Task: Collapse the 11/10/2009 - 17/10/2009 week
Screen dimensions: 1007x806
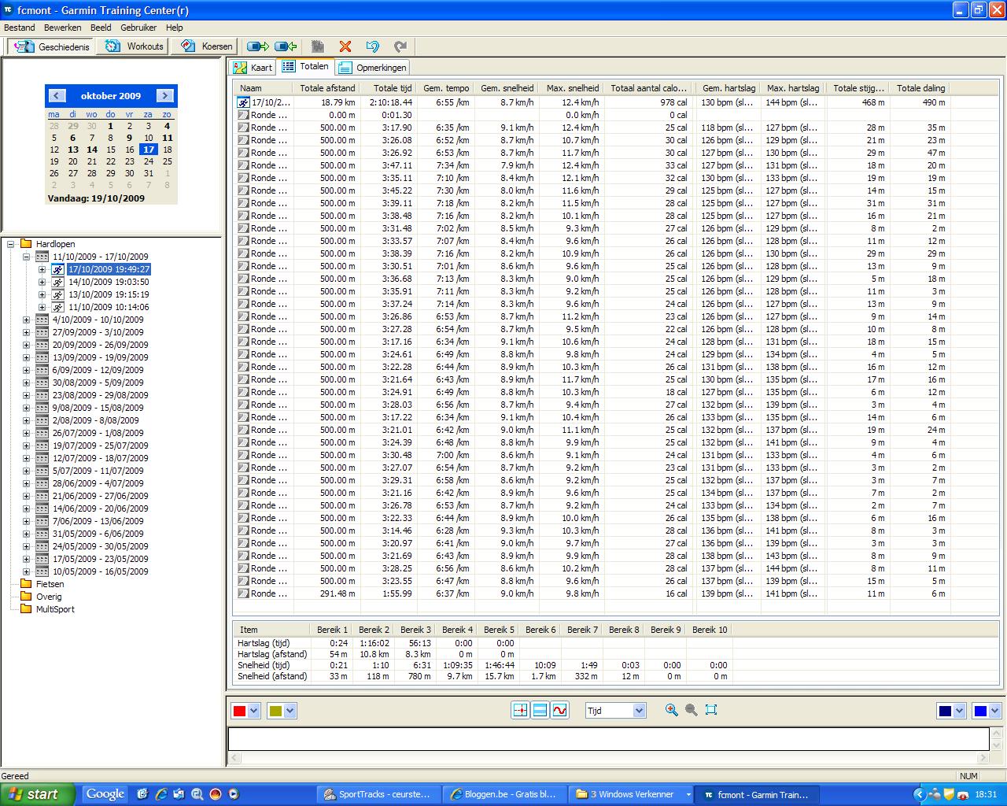Action: click(26, 257)
